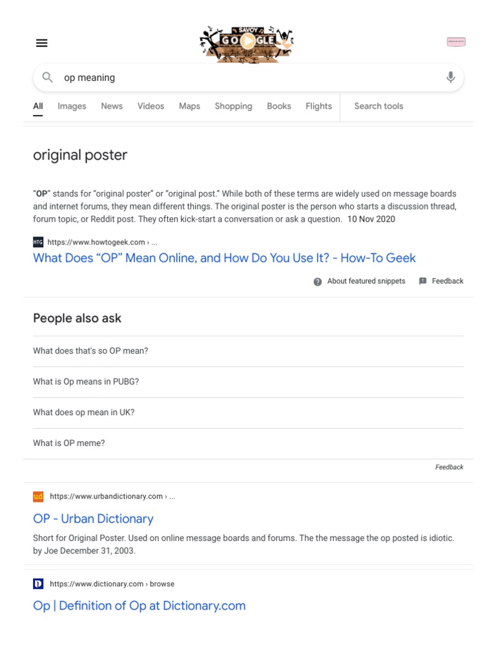Click the Feedback flag icon below the snippet
496x662 pixels.
(423, 281)
